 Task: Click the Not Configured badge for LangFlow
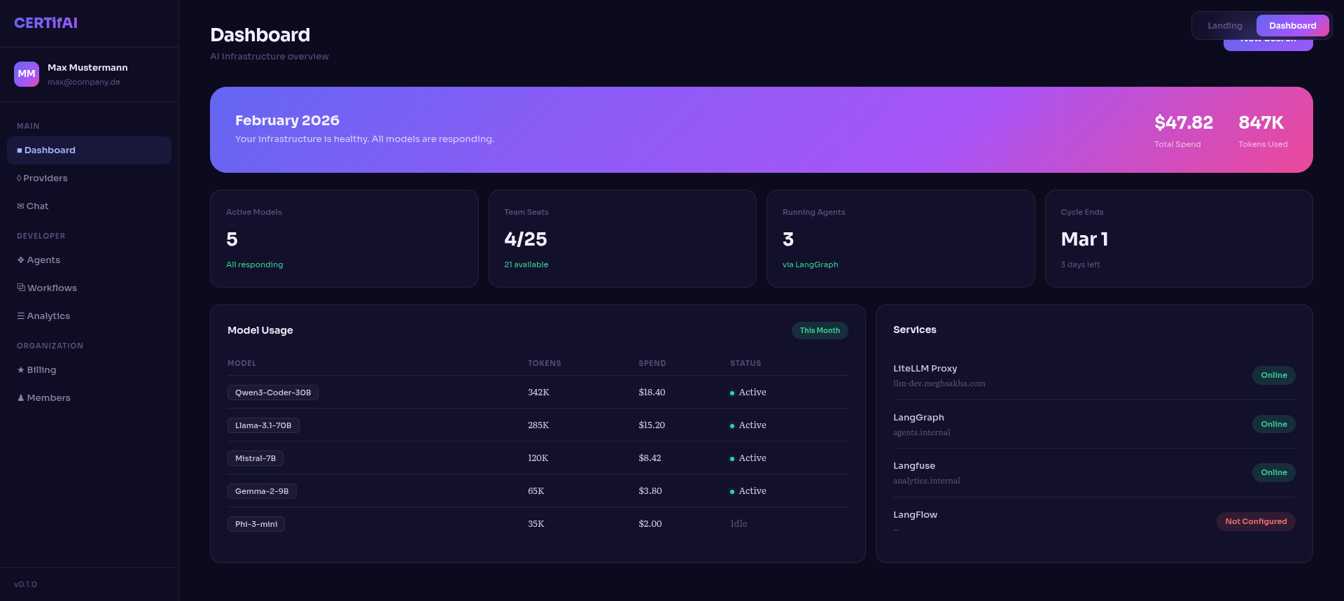1255,521
